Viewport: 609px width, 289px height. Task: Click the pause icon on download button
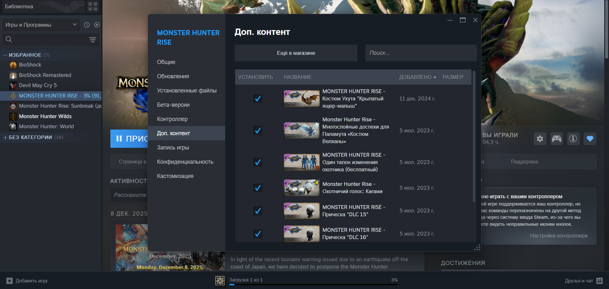119,139
